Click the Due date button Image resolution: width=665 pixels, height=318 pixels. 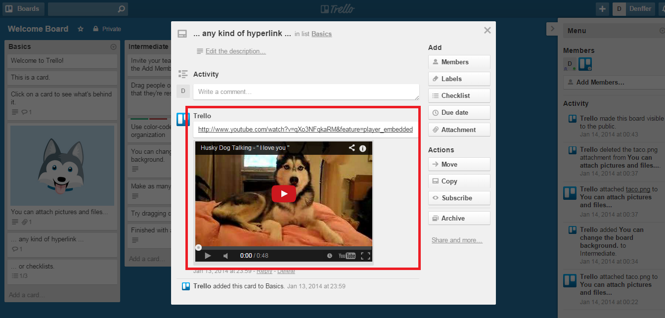coord(459,112)
